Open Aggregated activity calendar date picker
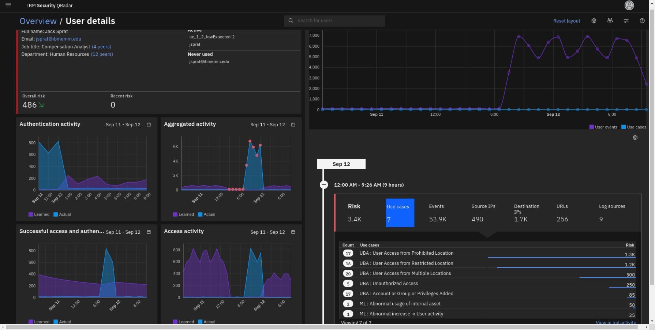The width and height of the screenshot is (655, 330). (x=293, y=125)
